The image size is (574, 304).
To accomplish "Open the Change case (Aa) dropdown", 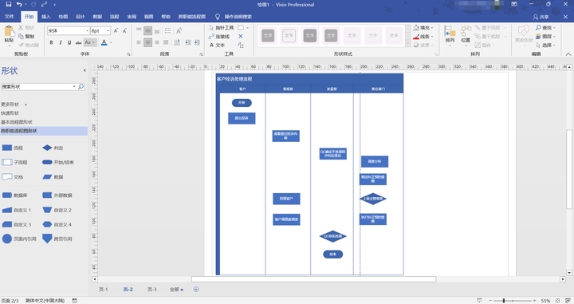I will [89, 42].
